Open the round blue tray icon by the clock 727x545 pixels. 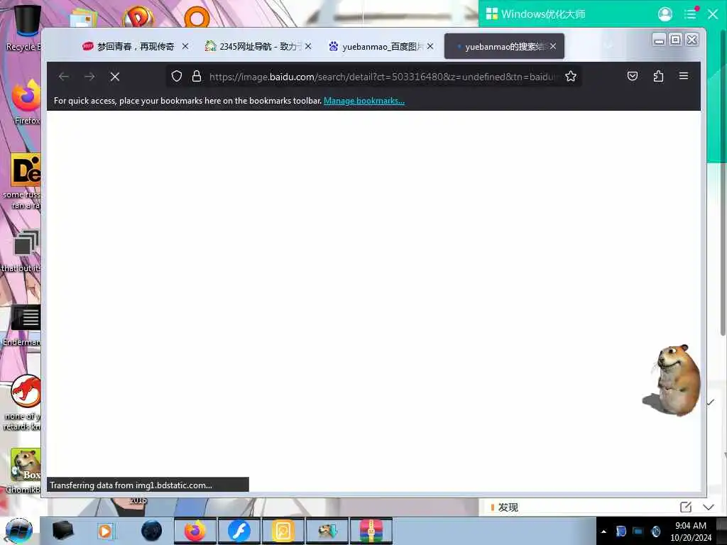(x=655, y=532)
